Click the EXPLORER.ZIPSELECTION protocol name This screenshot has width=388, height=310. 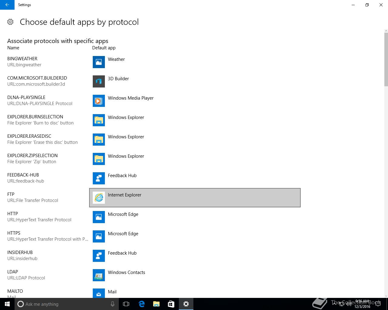pos(32,156)
